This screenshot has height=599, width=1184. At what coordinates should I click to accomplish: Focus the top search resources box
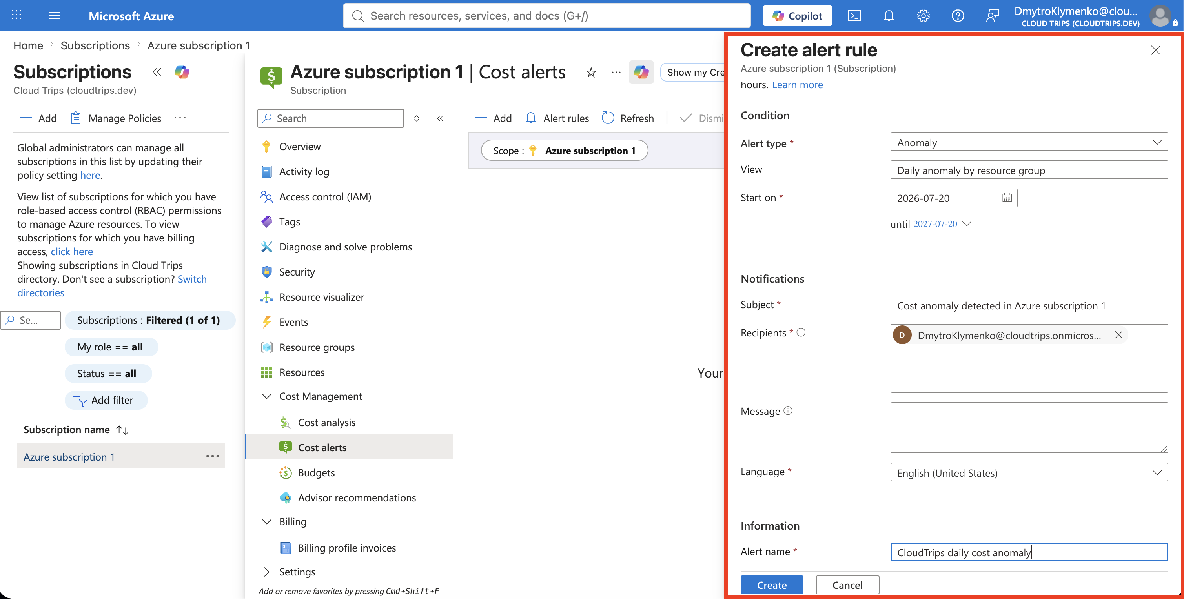pos(546,16)
